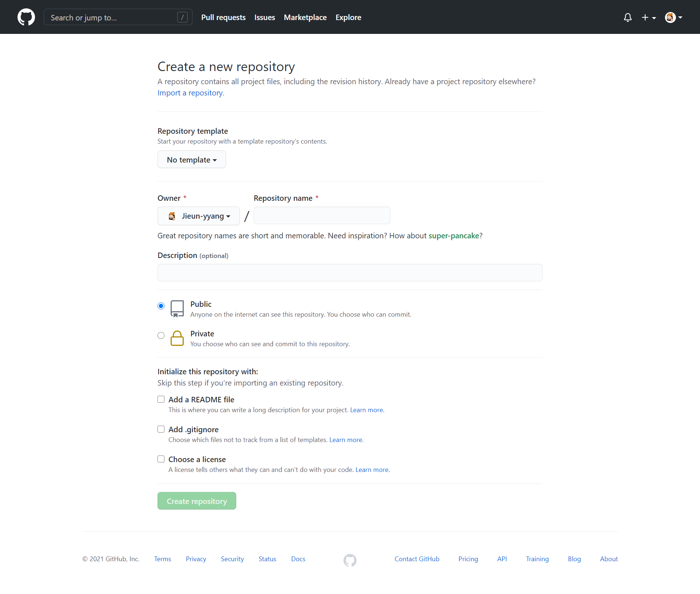
Task: Open Marketplace in the top navigation
Action: pyautogui.click(x=305, y=17)
